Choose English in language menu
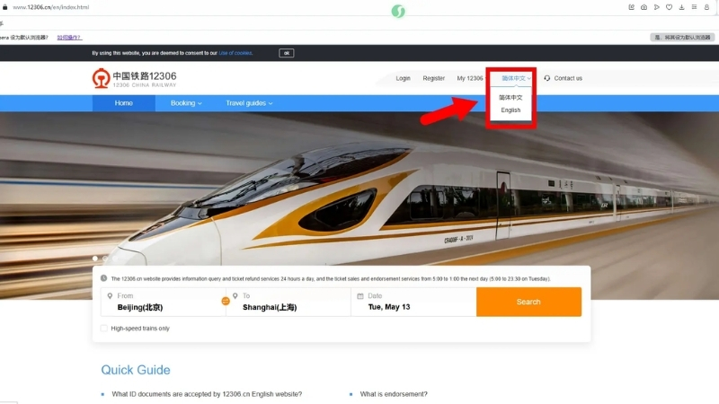The height and width of the screenshot is (404, 719). tap(510, 110)
